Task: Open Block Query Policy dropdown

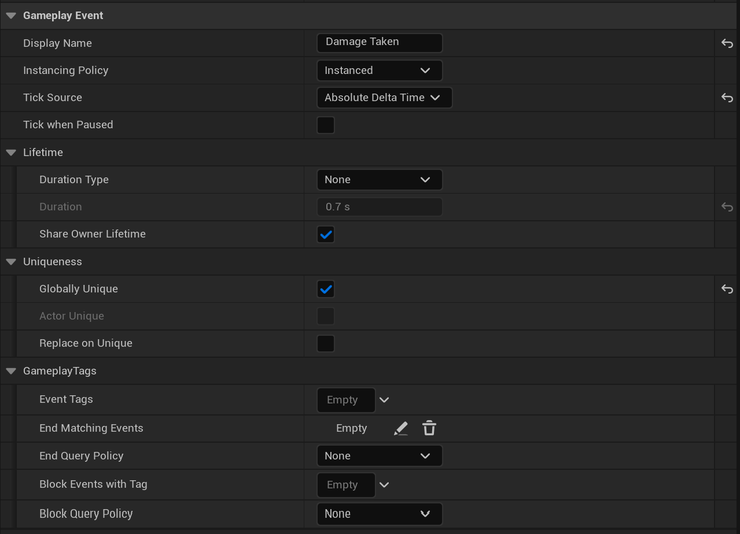Action: click(380, 514)
